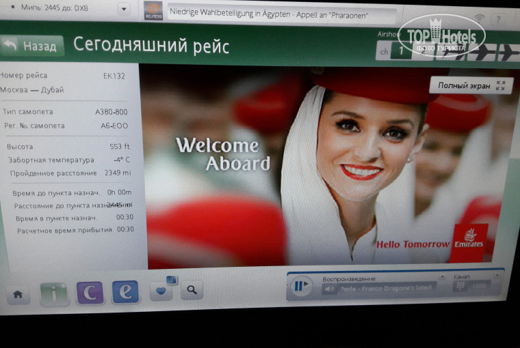Select Airshow channel 2
520x348 pixels.
[x=423, y=52]
